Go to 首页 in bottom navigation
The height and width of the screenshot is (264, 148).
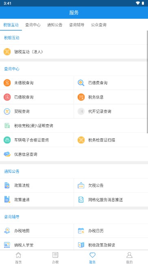[18, 257]
